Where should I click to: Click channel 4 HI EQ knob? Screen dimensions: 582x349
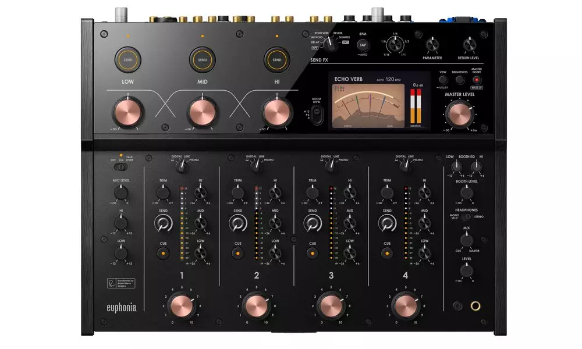tap(424, 193)
